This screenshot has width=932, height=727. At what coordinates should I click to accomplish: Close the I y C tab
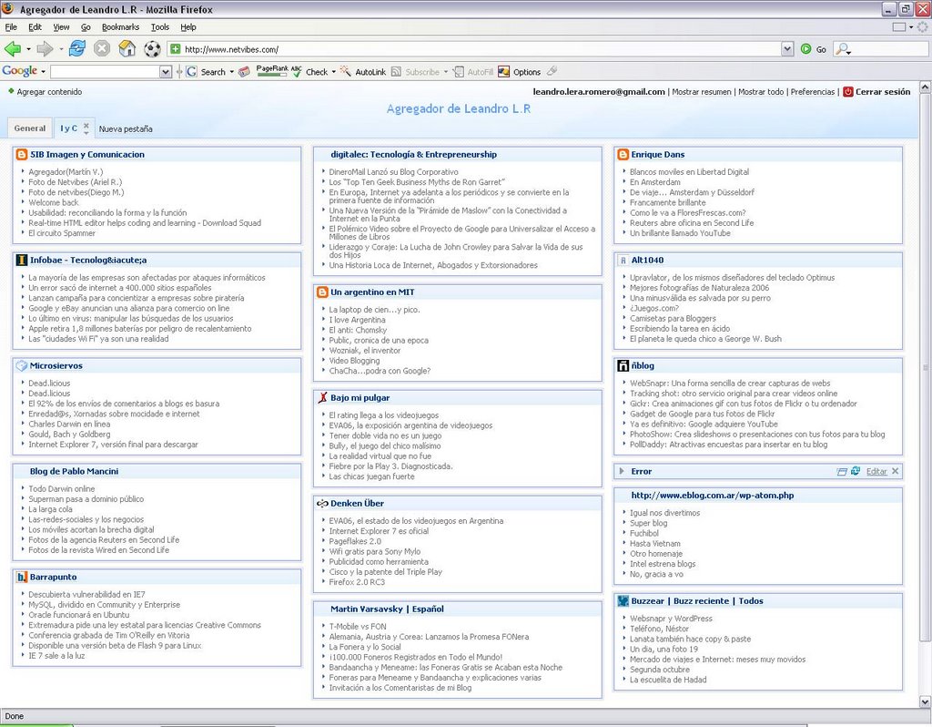pos(86,126)
